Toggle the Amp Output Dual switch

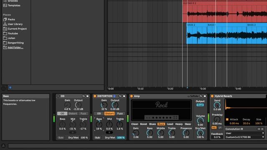point(200,105)
